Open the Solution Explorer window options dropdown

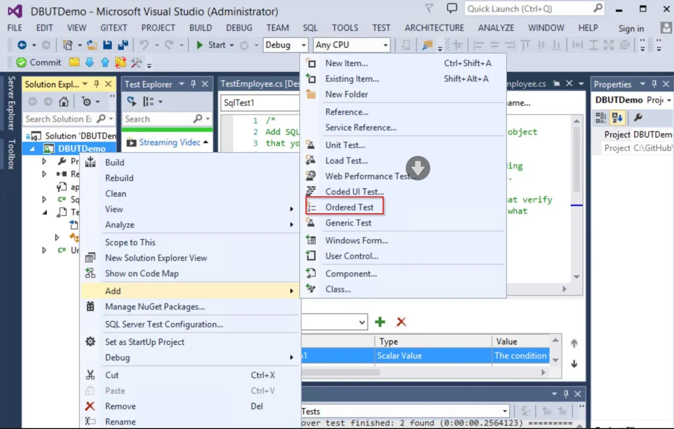coord(85,84)
